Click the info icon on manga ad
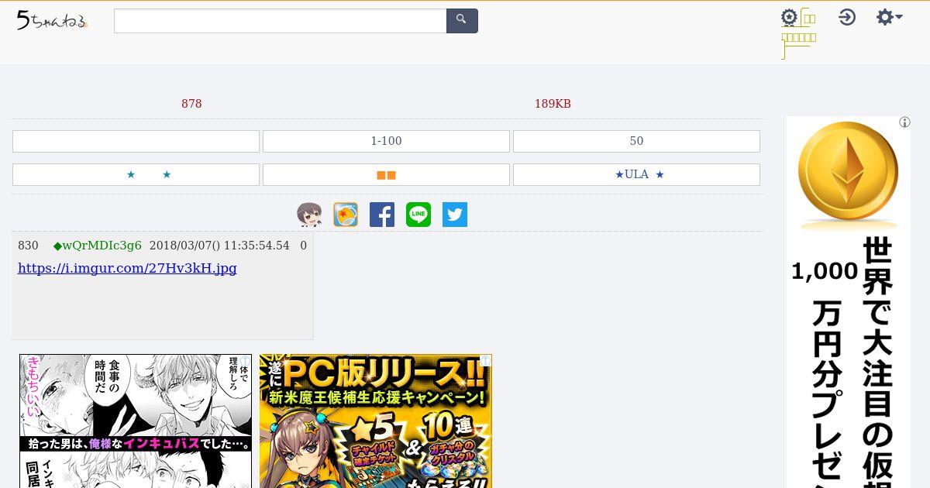930x488 pixels. (245, 361)
